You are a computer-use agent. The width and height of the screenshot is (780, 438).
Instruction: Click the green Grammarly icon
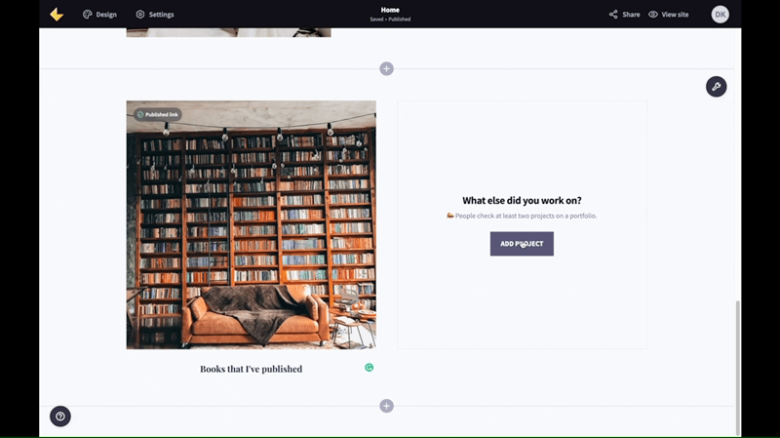370,368
